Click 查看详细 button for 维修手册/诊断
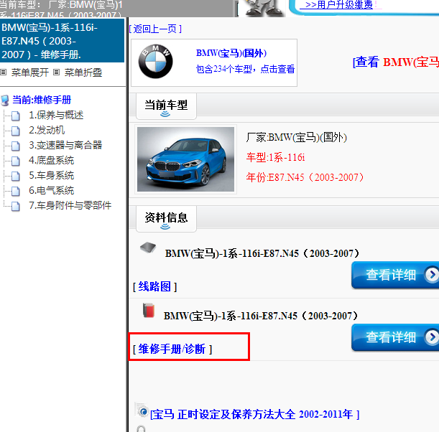The image size is (439, 432). 395,337
